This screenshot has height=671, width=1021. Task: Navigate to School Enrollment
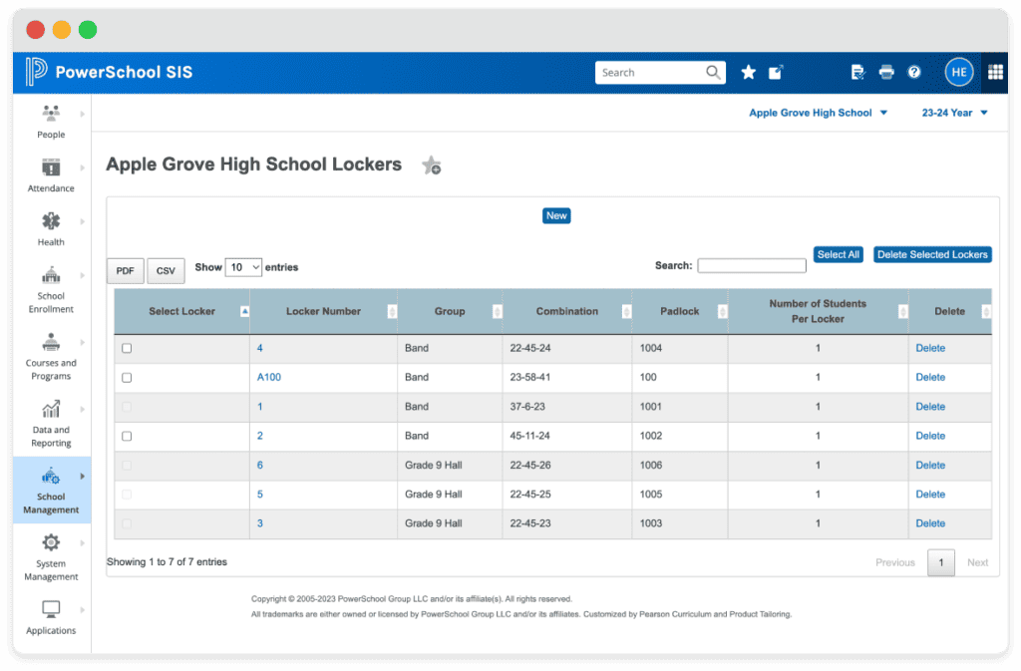(x=51, y=287)
